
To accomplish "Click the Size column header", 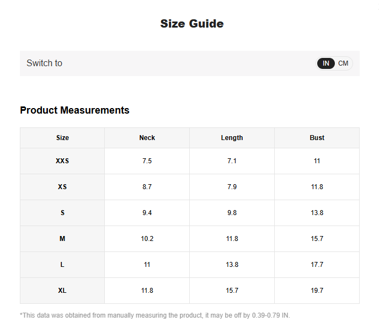I will tap(62, 138).
